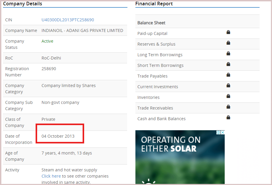Click the 'Company Sub Category' field label
The image size is (272, 185).
tap(19, 105)
